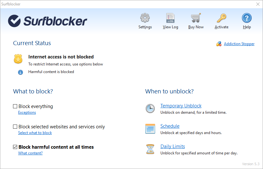Screen dimensions: 263x169
Task: Click the Addiction Stopper pill icon
Action: (219, 44)
